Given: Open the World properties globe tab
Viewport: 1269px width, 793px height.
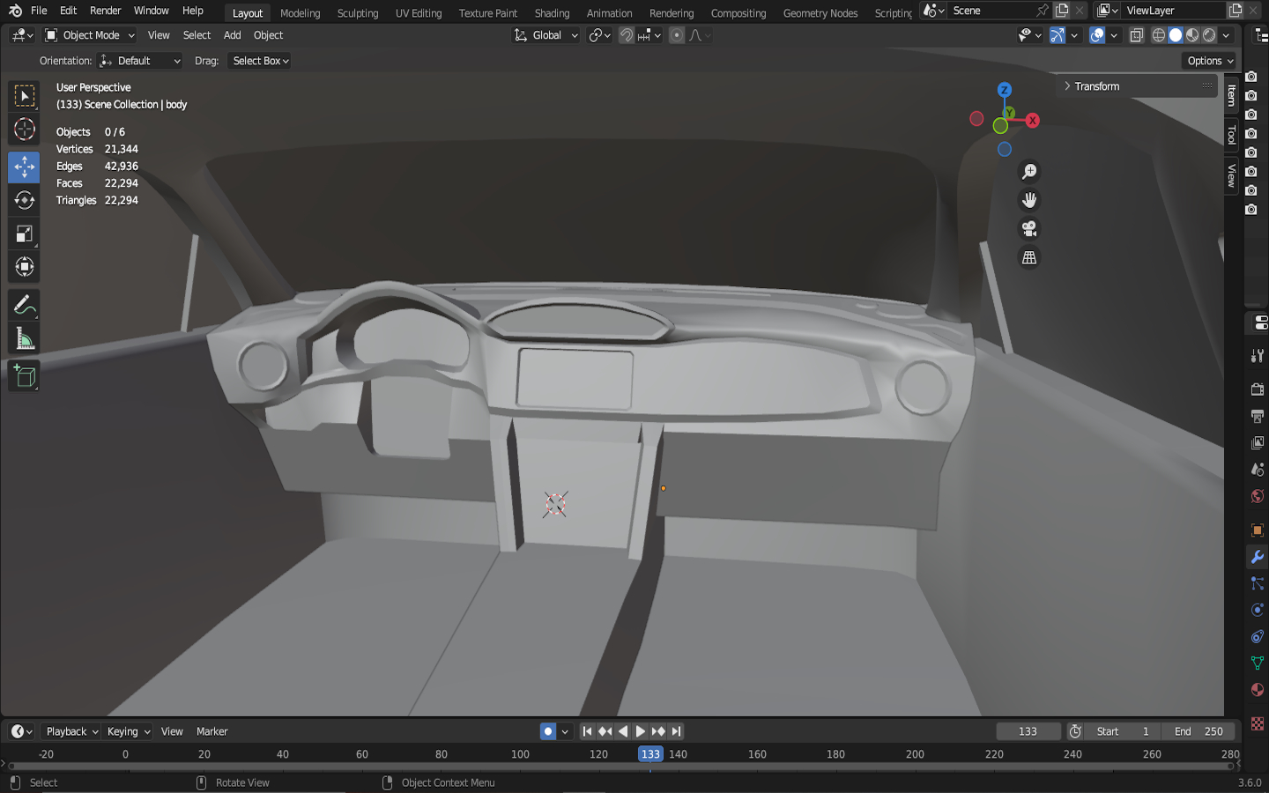Looking at the screenshot, I should click(x=1258, y=496).
